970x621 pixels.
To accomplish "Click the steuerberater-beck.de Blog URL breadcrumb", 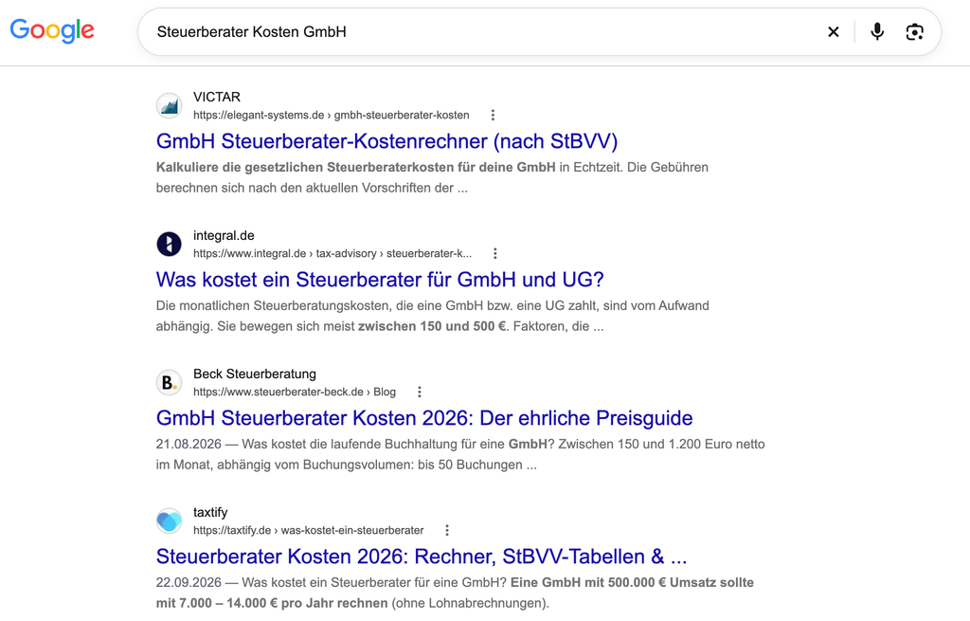I will click(295, 392).
